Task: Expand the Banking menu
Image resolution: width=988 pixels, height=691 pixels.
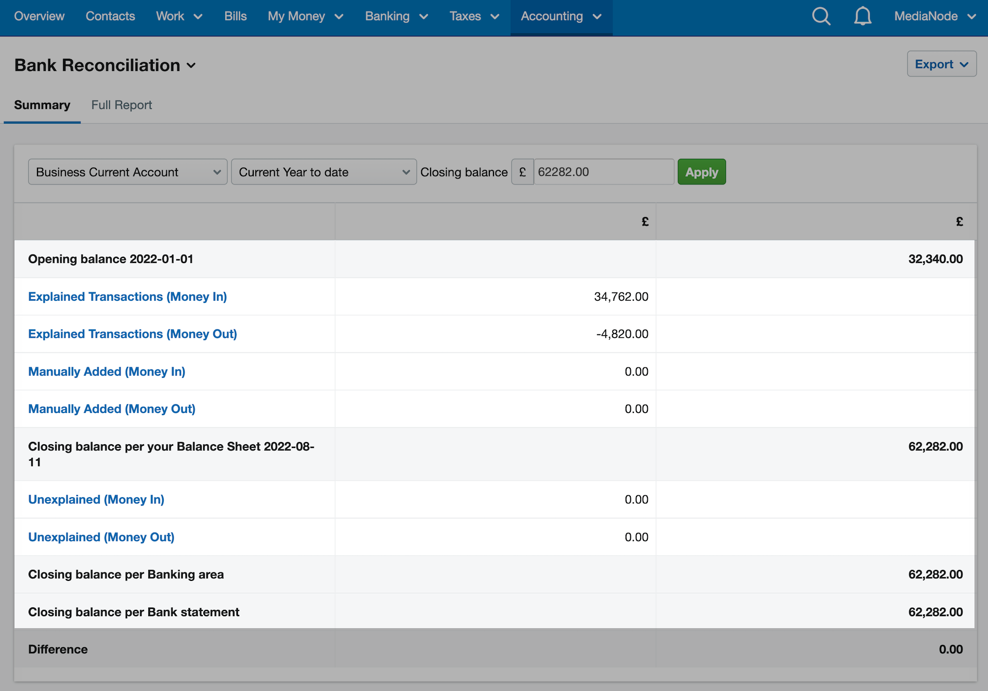Action: (397, 16)
